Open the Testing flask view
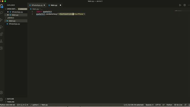 point(1,41)
